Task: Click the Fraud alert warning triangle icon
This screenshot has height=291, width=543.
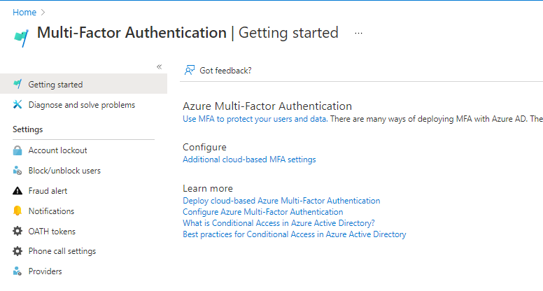Action: coord(17,191)
